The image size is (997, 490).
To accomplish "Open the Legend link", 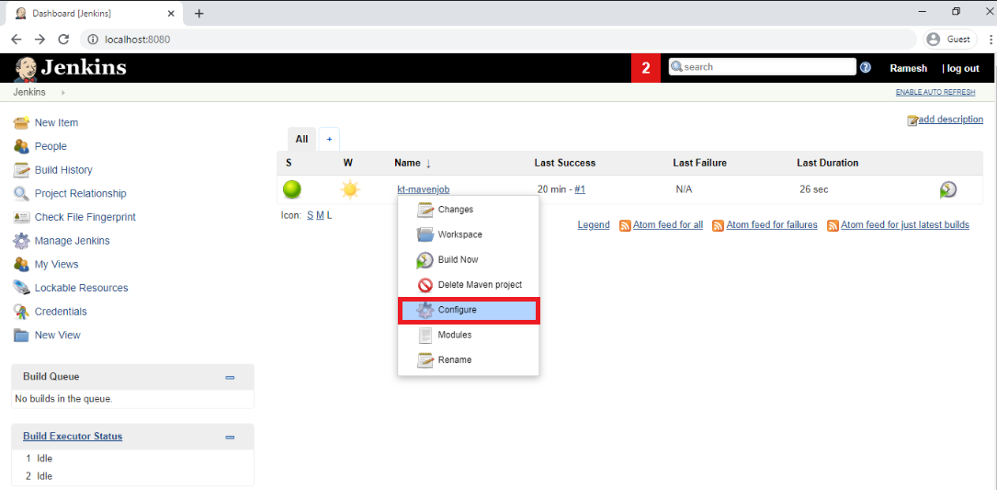I will tap(594, 224).
